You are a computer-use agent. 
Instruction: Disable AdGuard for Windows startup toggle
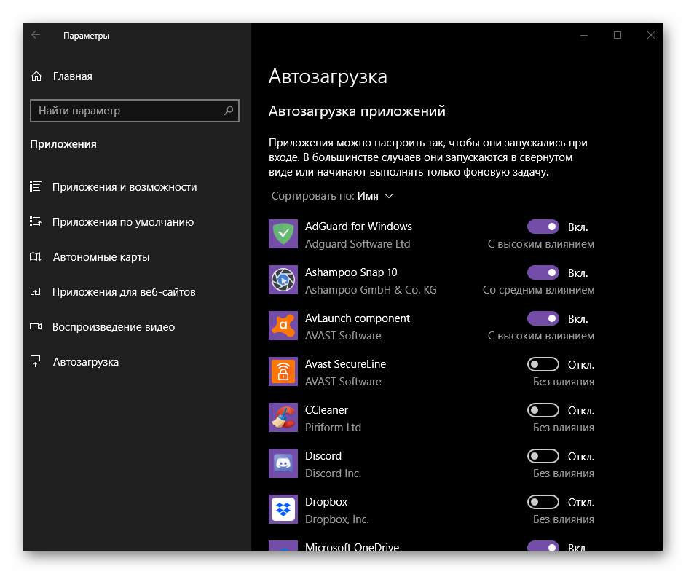543,227
